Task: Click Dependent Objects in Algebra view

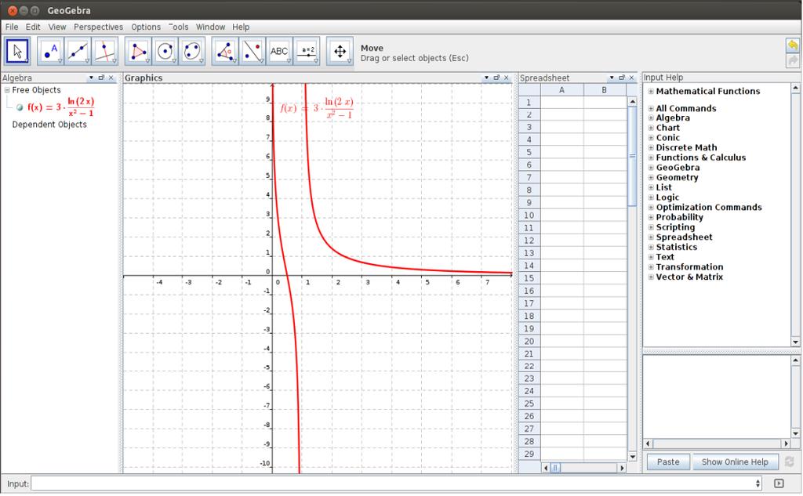Action: 49,125
